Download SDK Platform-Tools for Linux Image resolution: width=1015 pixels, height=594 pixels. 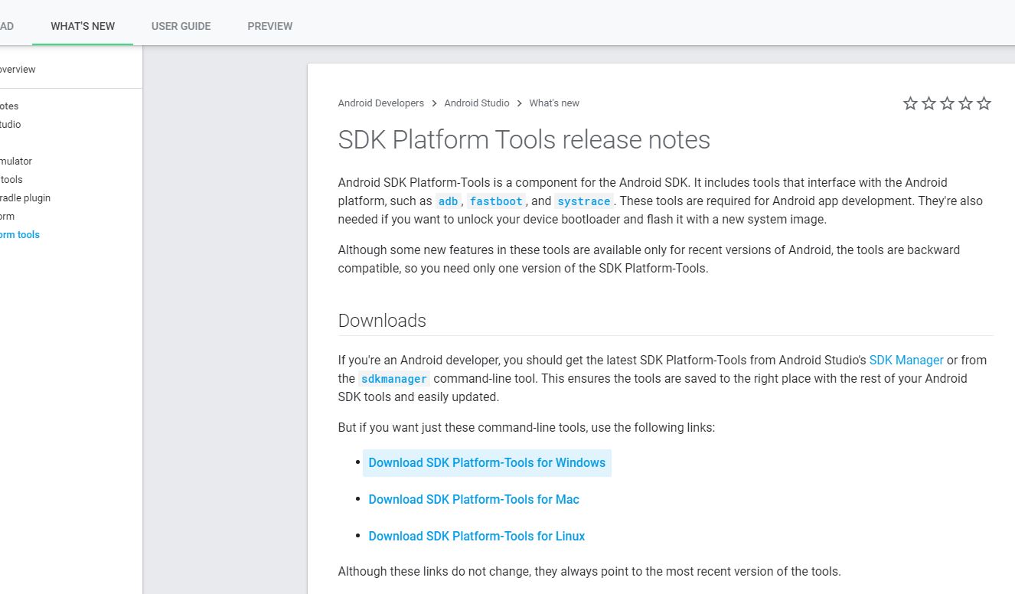pyautogui.click(x=477, y=536)
